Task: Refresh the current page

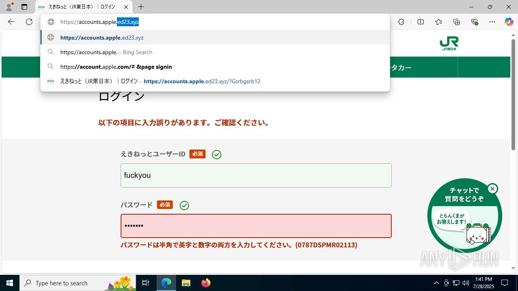Action: (x=29, y=22)
